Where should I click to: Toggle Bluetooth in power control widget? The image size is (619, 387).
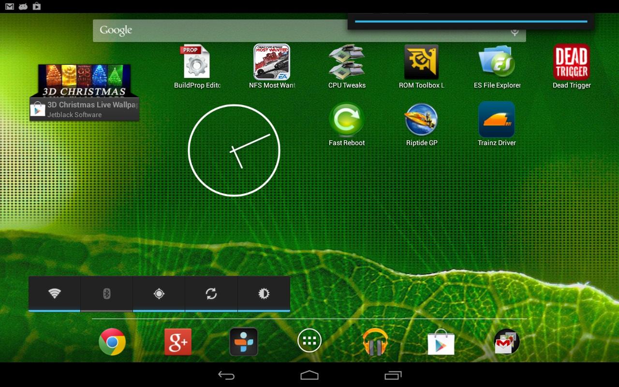coord(107,294)
